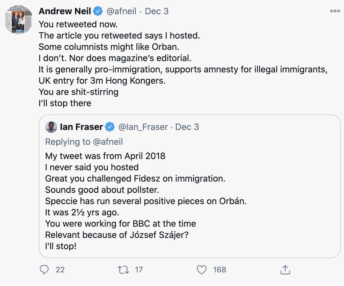Open the Dec 3 timestamp in the quoted tweet
The width and height of the screenshot is (344, 286).
click(187, 127)
